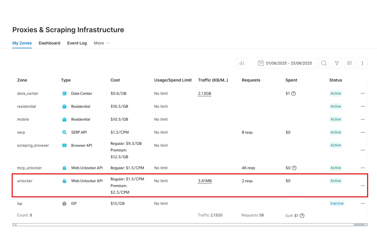Open the vertical three-dot toolbar menu

point(362,63)
